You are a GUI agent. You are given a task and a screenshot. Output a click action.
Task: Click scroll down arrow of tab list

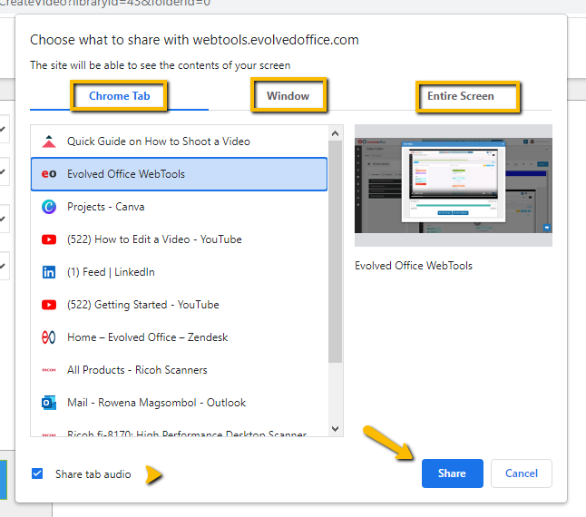point(336,428)
